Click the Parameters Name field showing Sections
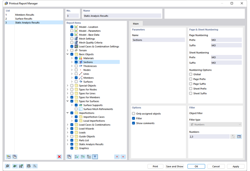 (x=158, y=40)
